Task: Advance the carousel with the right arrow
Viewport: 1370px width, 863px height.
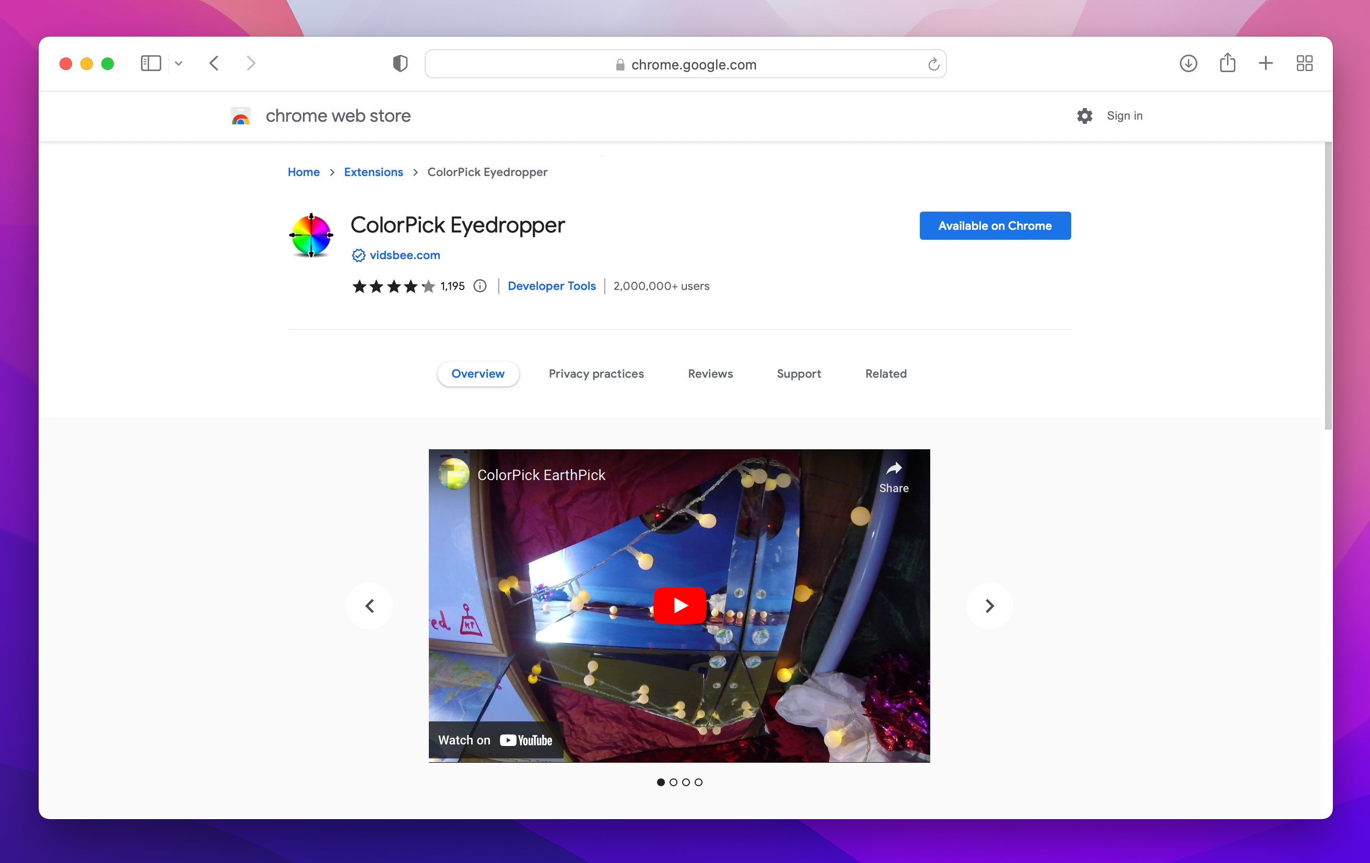Action: point(989,606)
